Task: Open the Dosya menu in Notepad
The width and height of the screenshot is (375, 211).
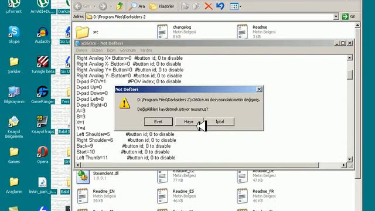Action: click(81, 50)
